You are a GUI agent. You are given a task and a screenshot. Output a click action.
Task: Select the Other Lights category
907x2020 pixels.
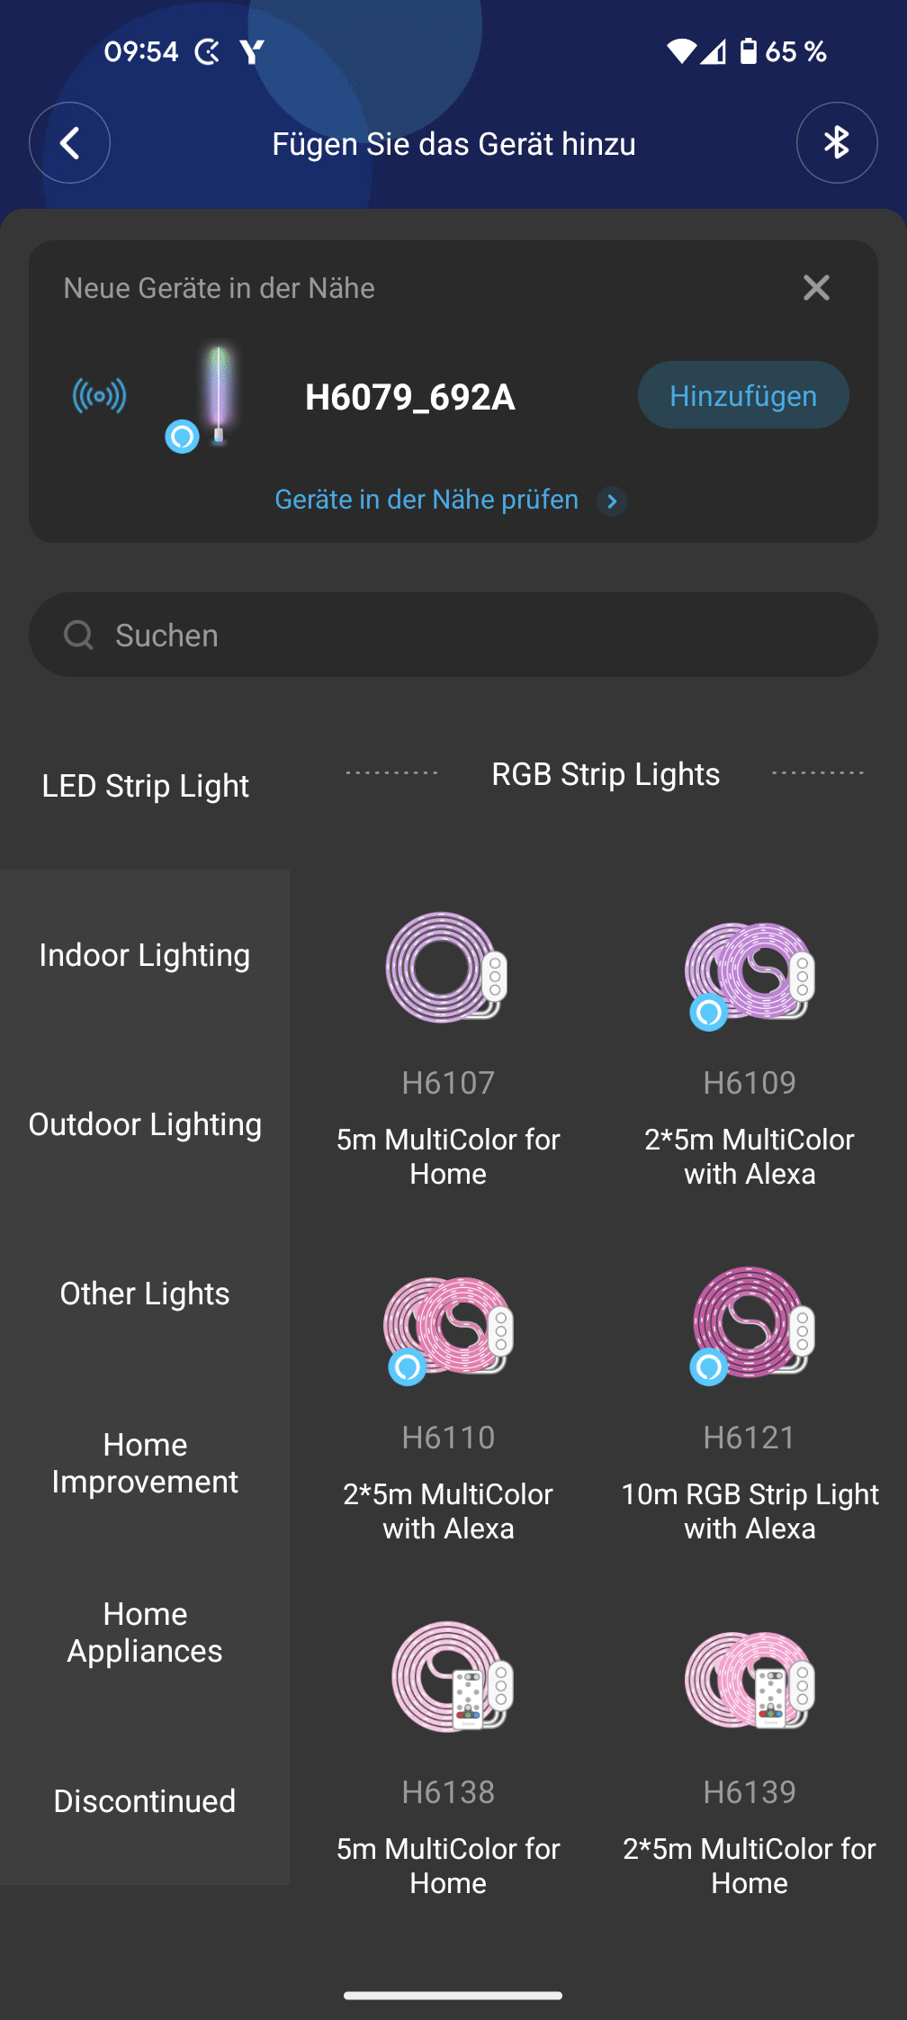(145, 1294)
